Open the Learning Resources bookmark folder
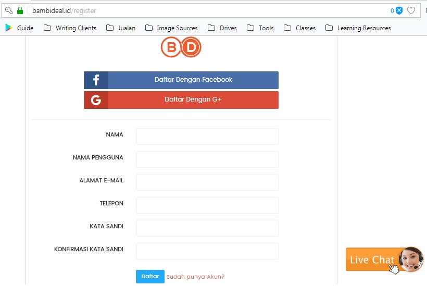The image size is (427, 286). [358, 28]
